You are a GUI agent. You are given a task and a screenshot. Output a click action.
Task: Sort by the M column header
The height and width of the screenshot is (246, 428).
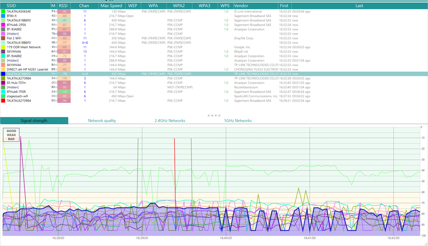pyautogui.click(x=54, y=6)
